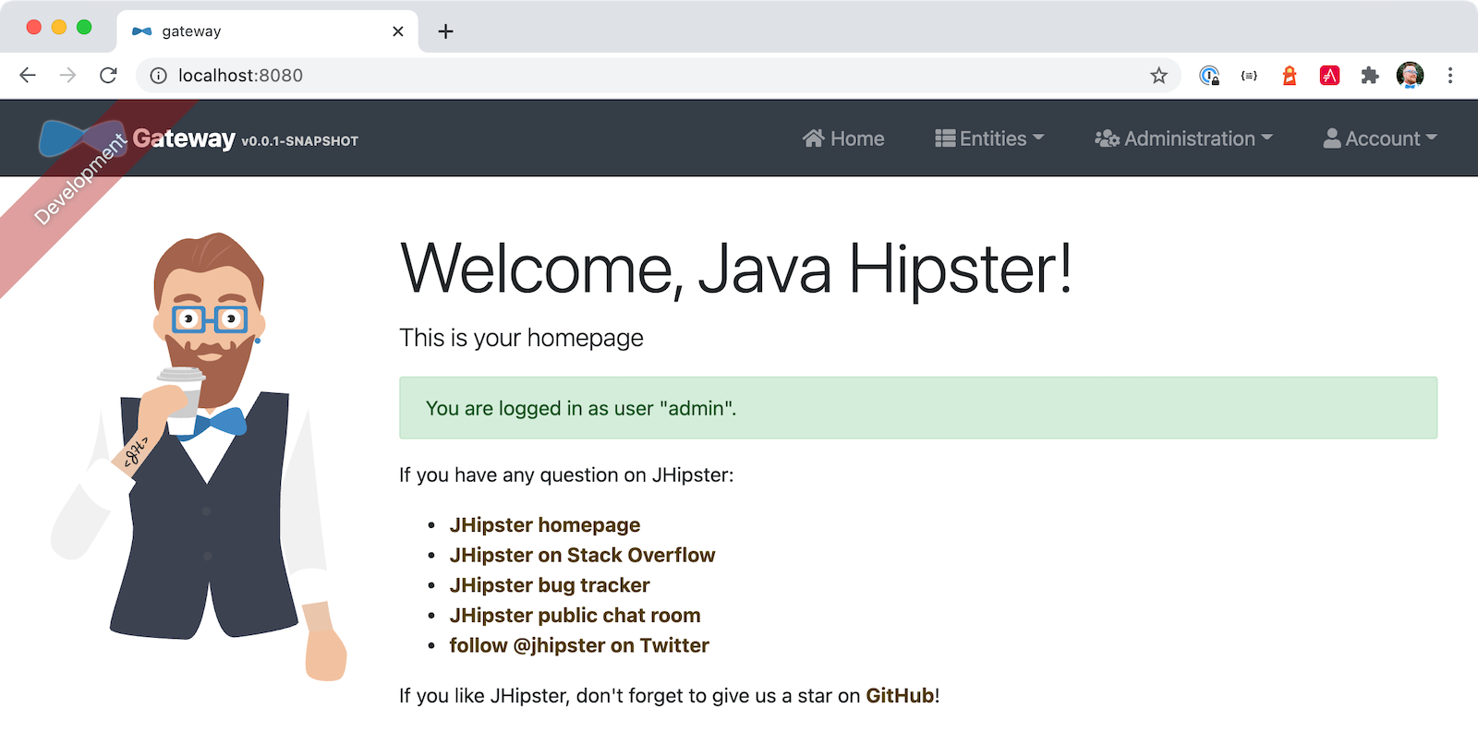Open the red Angular extension icon
1478x744 pixels.
pyautogui.click(x=1329, y=76)
